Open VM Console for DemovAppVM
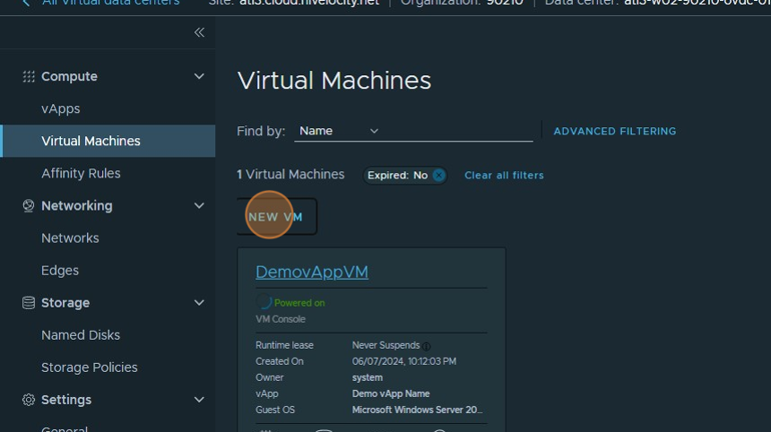The height and width of the screenshot is (432, 771). (x=281, y=319)
